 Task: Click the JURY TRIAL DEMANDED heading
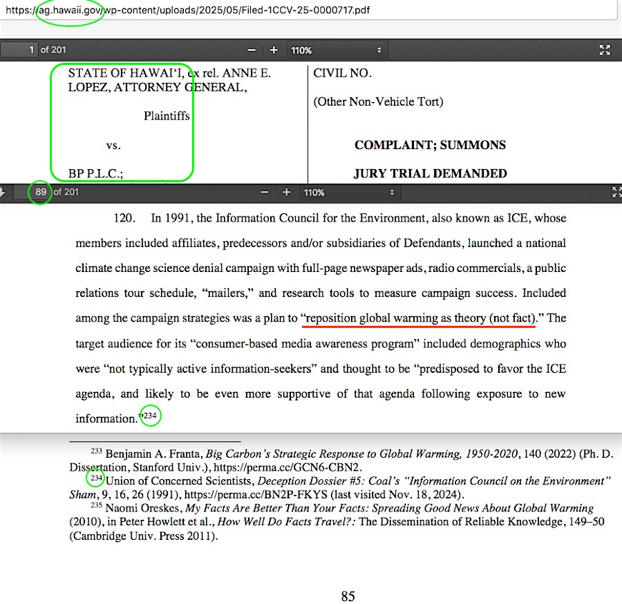(430, 174)
